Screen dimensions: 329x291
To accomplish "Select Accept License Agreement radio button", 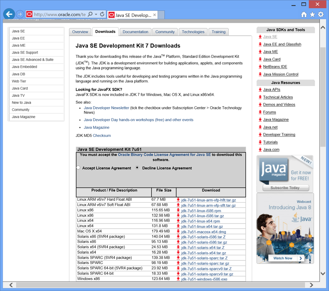I will coord(78,167).
